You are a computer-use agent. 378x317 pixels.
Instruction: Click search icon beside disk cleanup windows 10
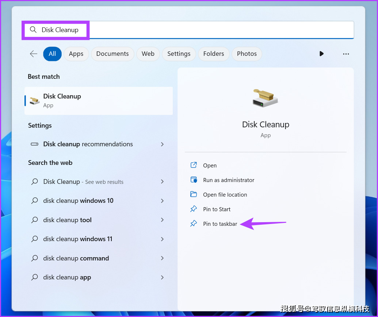tap(34, 201)
